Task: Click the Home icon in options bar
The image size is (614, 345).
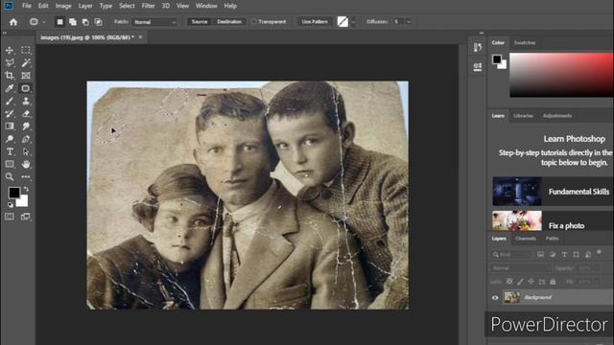Action: pyautogui.click(x=13, y=22)
